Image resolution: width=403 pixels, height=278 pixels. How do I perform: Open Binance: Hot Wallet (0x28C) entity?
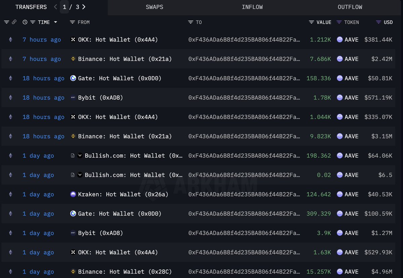tap(125, 272)
